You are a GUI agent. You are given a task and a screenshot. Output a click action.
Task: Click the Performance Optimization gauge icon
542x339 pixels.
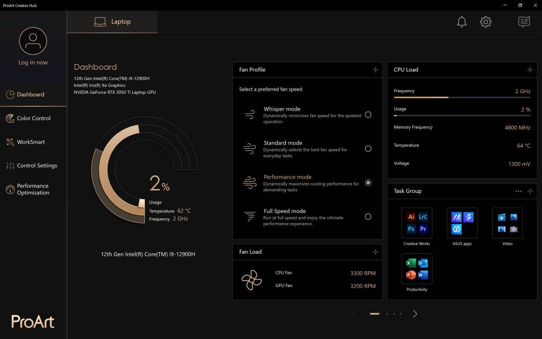[x=10, y=189]
